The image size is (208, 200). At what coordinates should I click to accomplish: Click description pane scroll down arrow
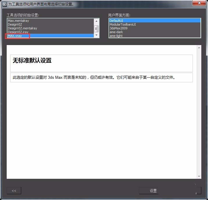click(199, 176)
